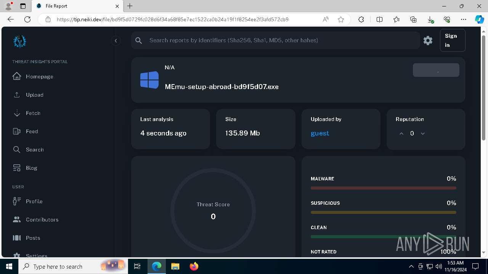
Task: Open browser Downloads icon
Action: (430, 19)
